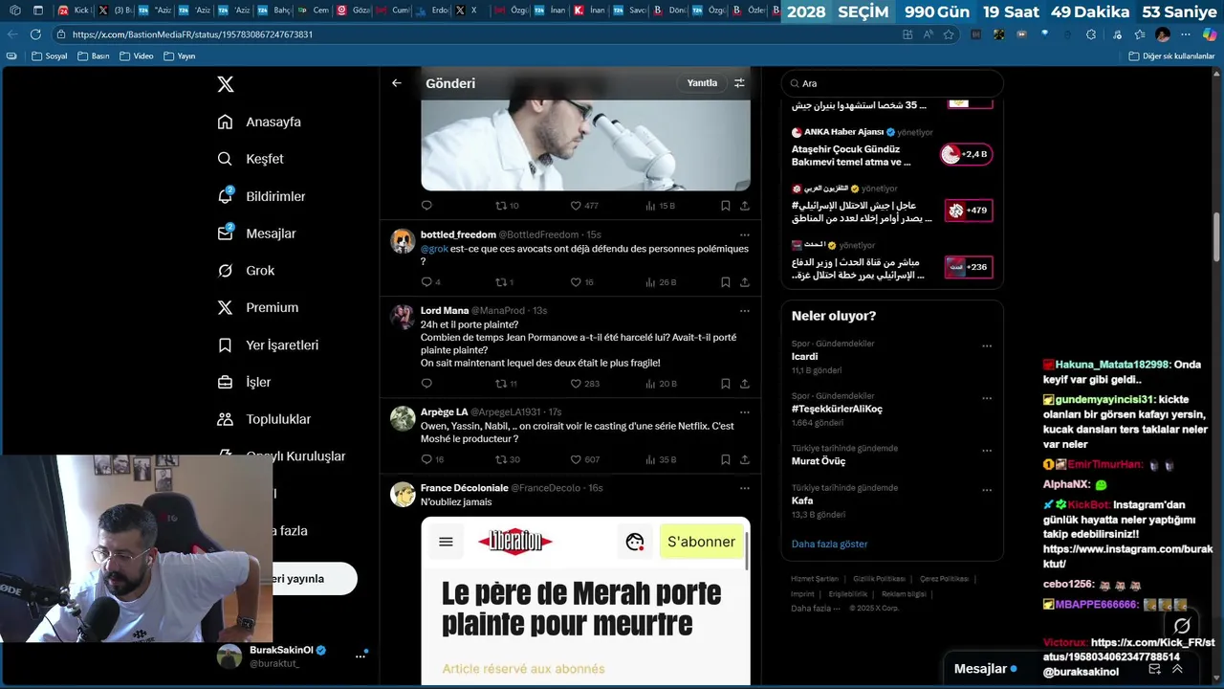1224x689 pixels.
Task: Like Lord Mana's post with 283 likes
Action: [584, 384]
